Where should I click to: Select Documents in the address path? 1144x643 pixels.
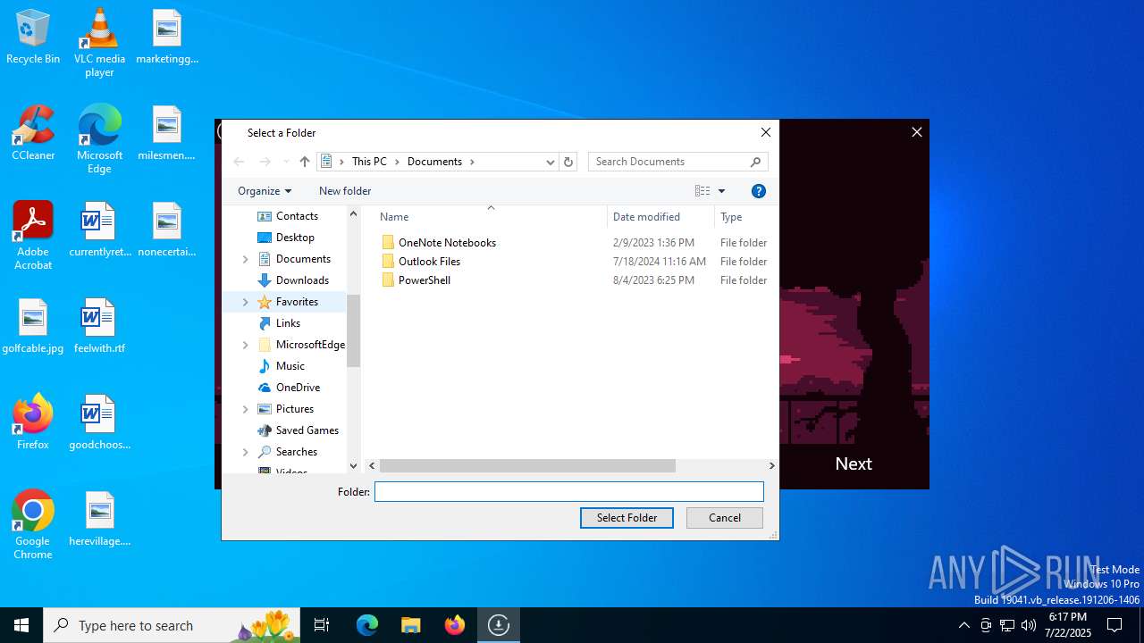(434, 162)
